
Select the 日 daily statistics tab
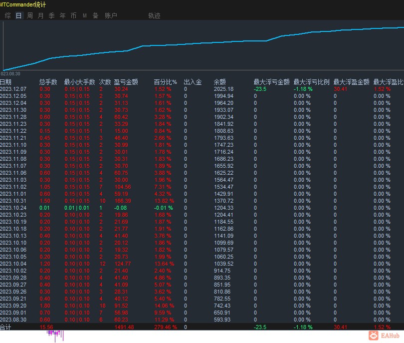pos(18,16)
